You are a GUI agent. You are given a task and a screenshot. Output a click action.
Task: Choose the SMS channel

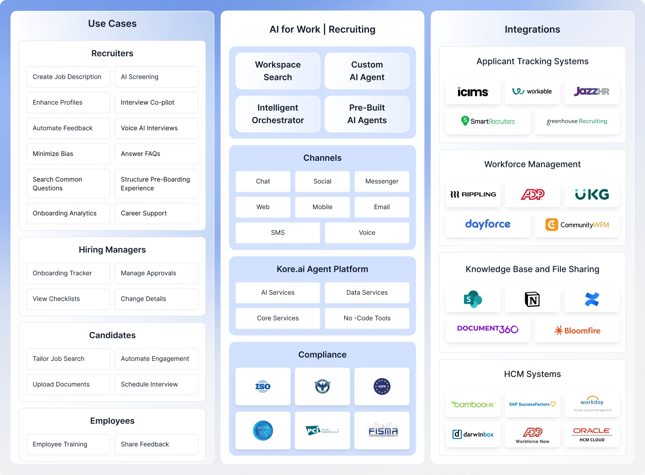(x=278, y=232)
